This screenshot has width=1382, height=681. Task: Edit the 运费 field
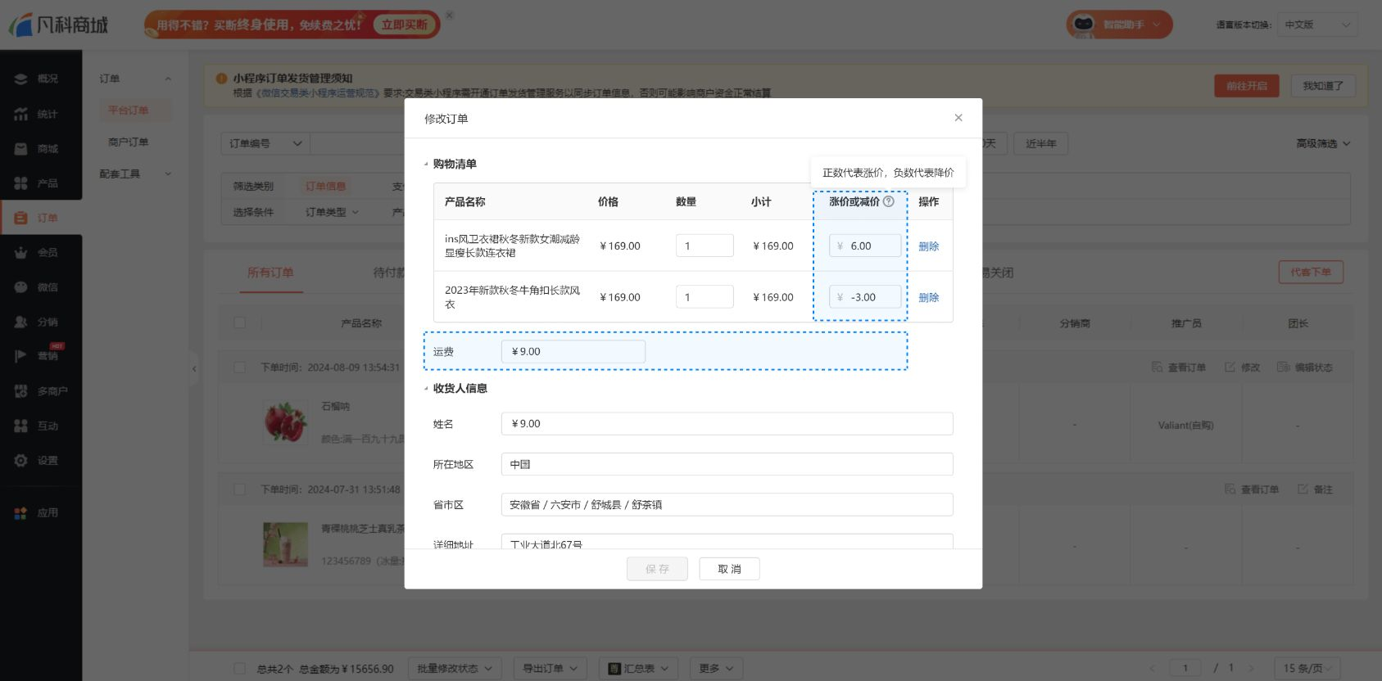[x=573, y=351]
